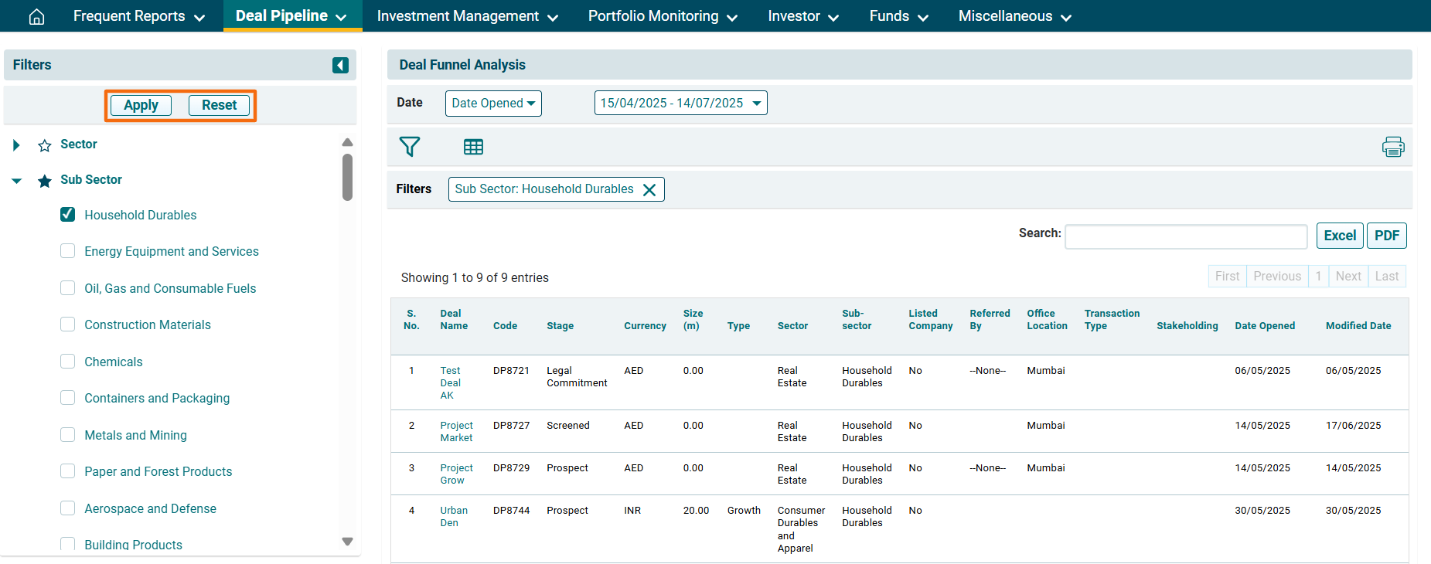Uncheck the Household Durables checkbox

pos(68,215)
